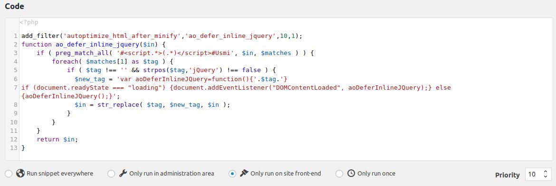
Task: Click line number 7 in the gutter
Action: coord(16,87)
